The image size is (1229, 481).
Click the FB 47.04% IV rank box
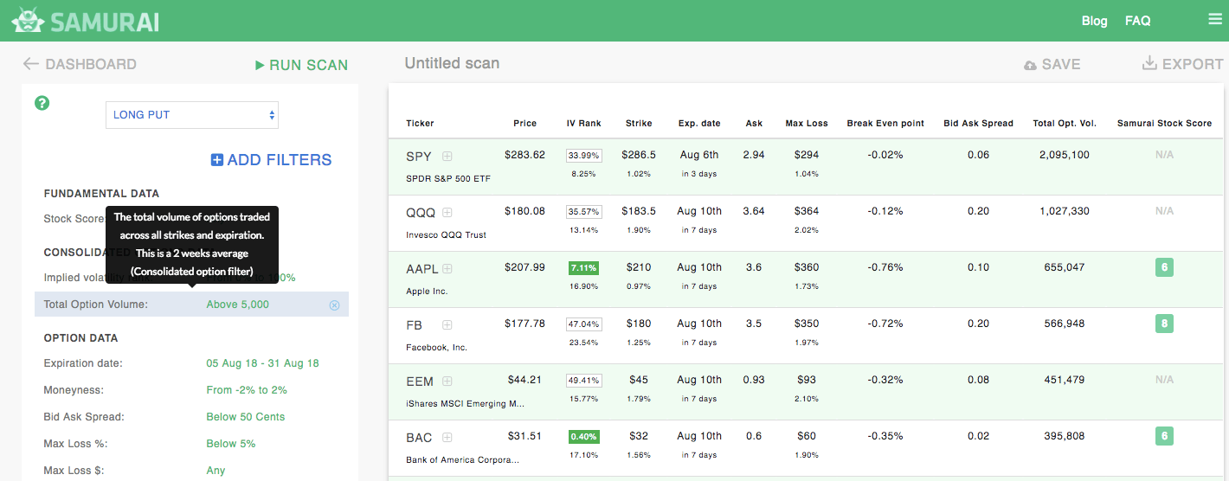click(x=583, y=324)
